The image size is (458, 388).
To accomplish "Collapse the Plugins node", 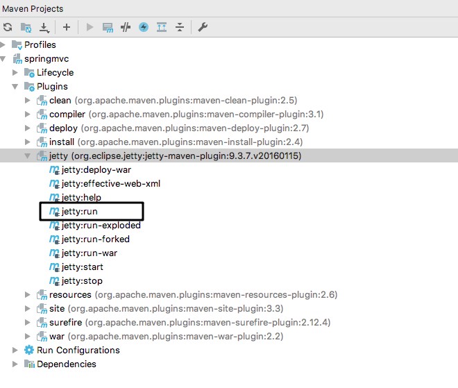I will (x=15, y=87).
